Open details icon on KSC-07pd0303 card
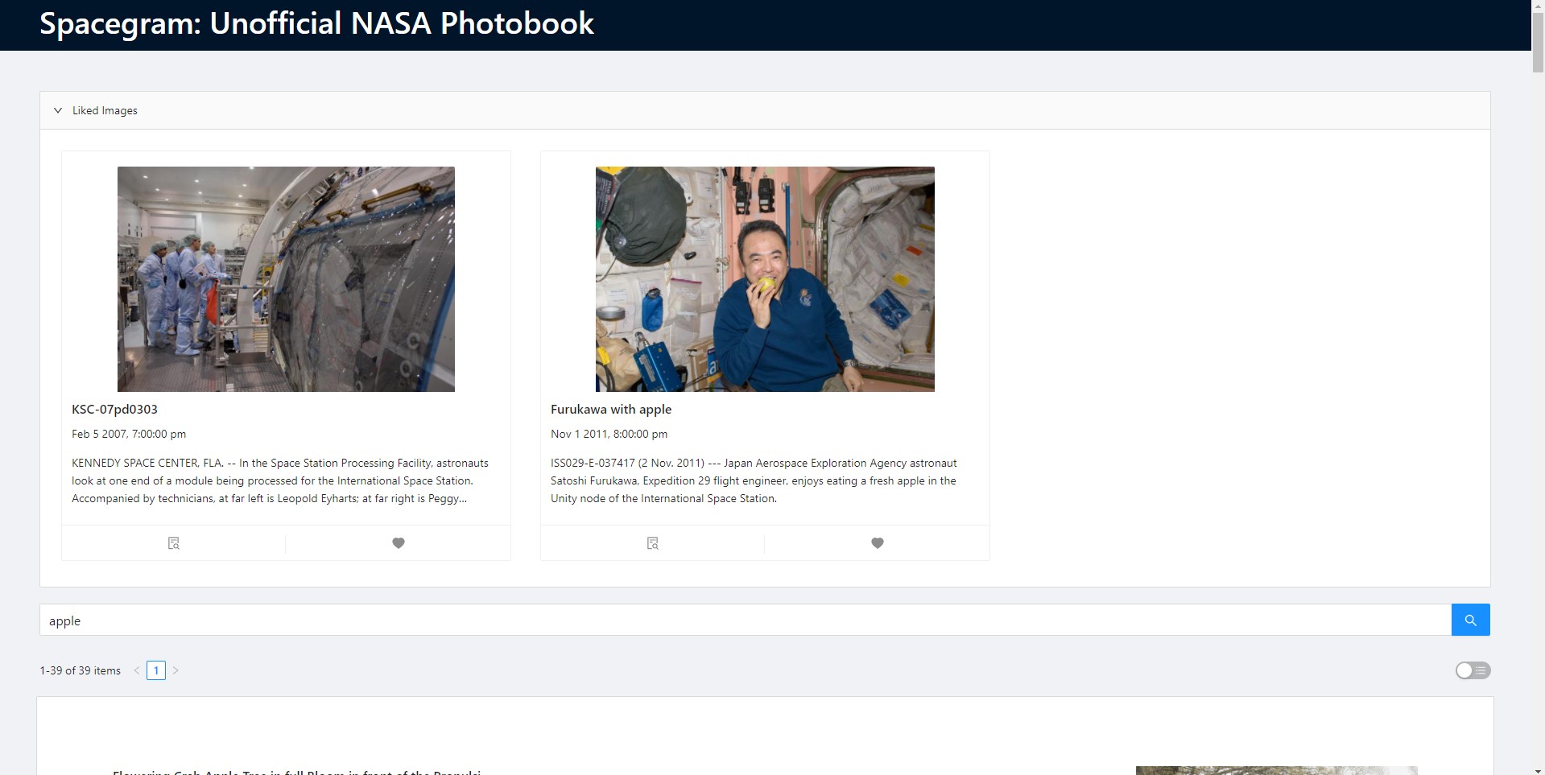This screenshot has width=1545, height=775. [173, 543]
